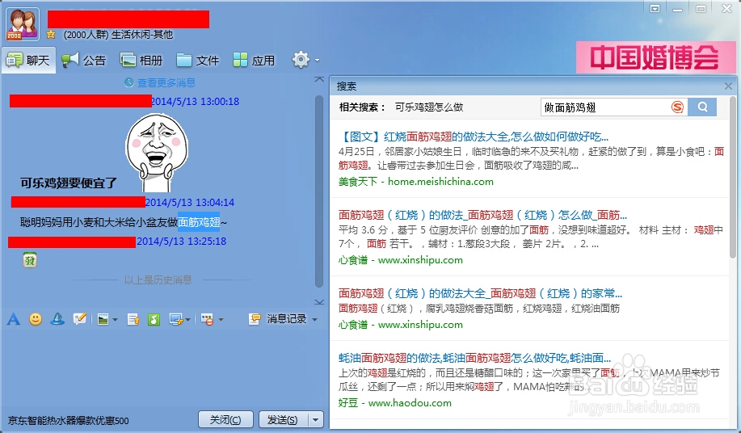Maximize the chat window
The height and width of the screenshot is (433, 741).
coord(701,9)
